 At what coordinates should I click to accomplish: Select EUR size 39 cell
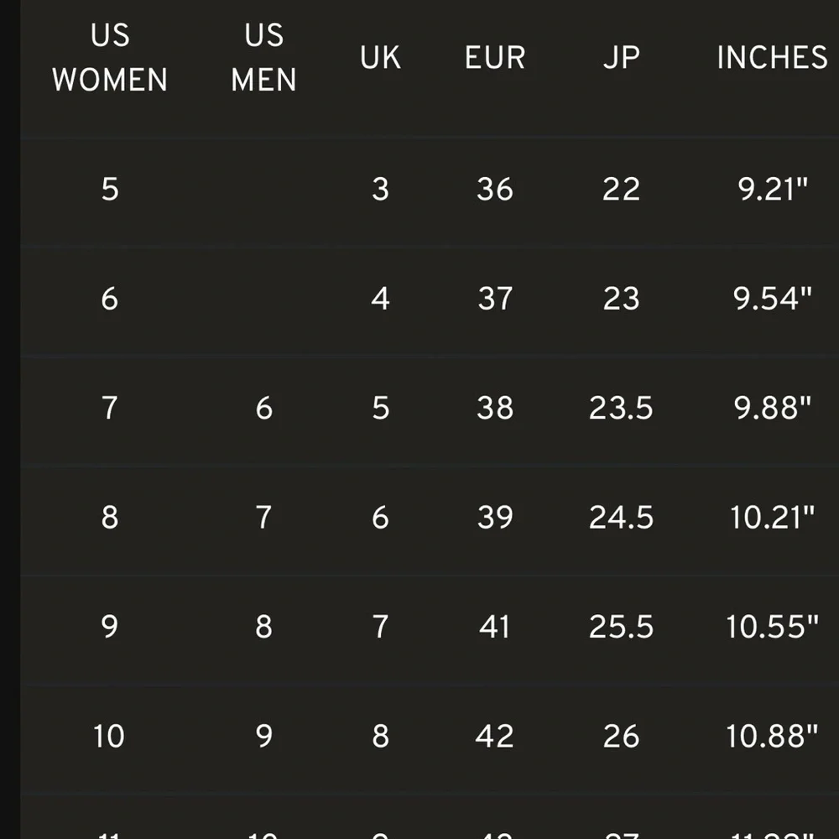(495, 518)
